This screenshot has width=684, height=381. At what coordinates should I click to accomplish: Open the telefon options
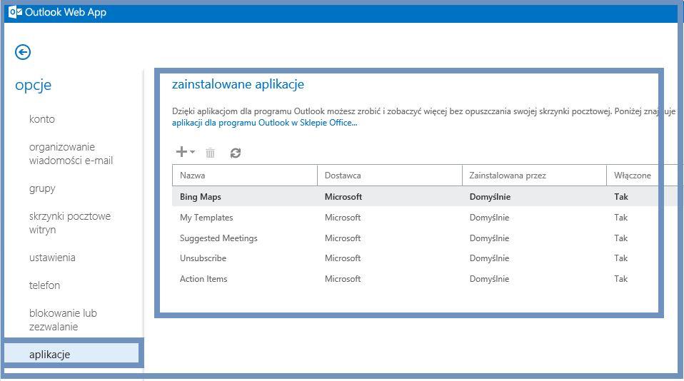44,285
